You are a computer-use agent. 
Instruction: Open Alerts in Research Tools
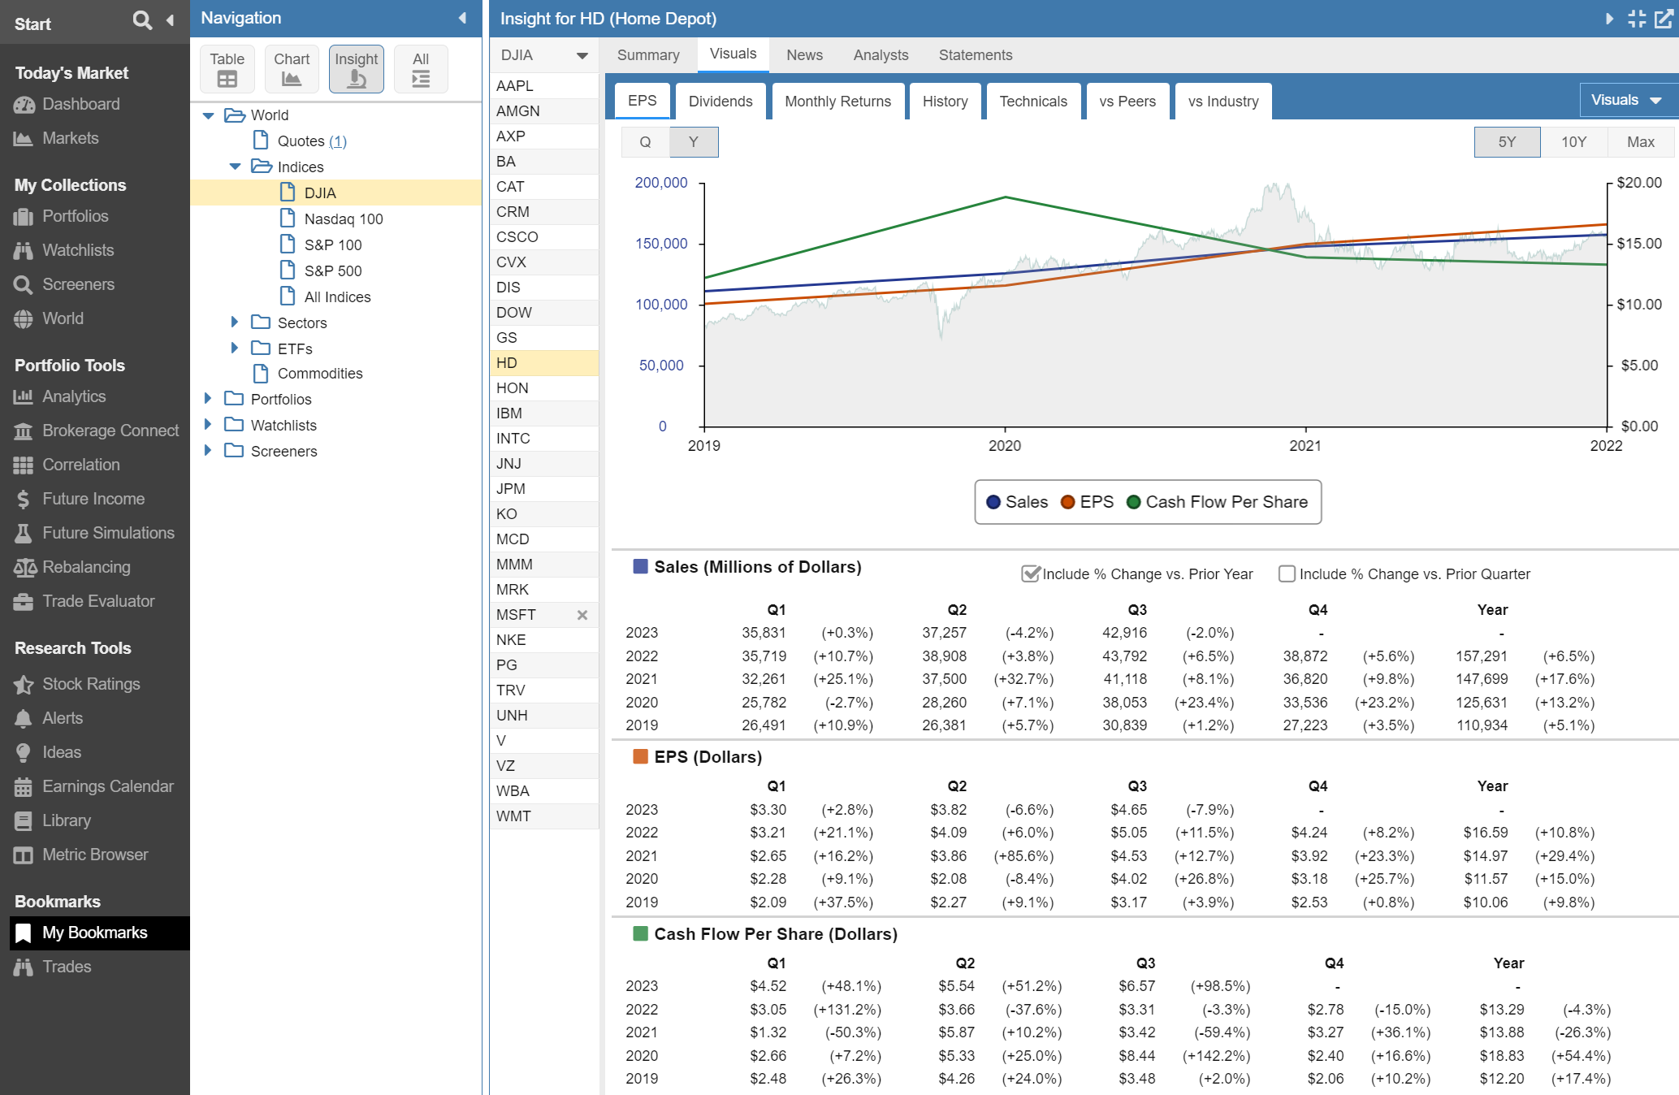(63, 718)
